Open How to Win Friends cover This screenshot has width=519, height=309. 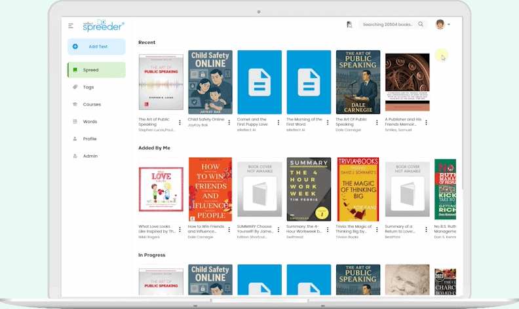pyautogui.click(x=210, y=189)
